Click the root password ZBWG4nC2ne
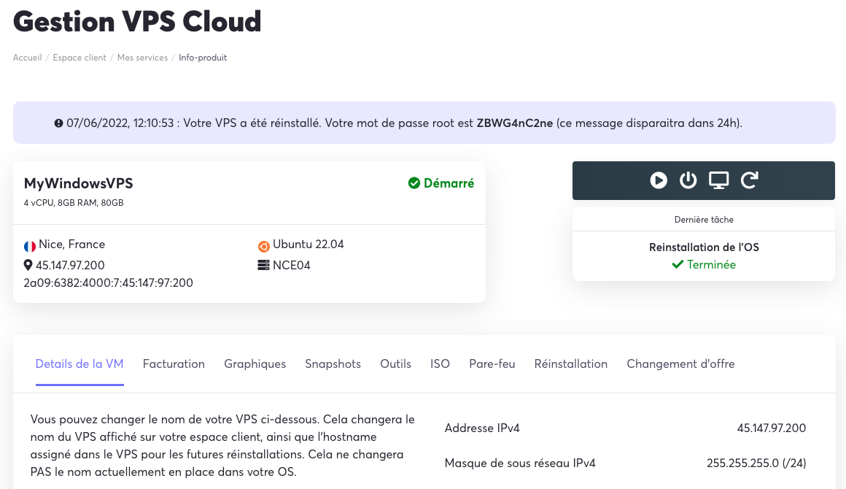 click(x=515, y=123)
